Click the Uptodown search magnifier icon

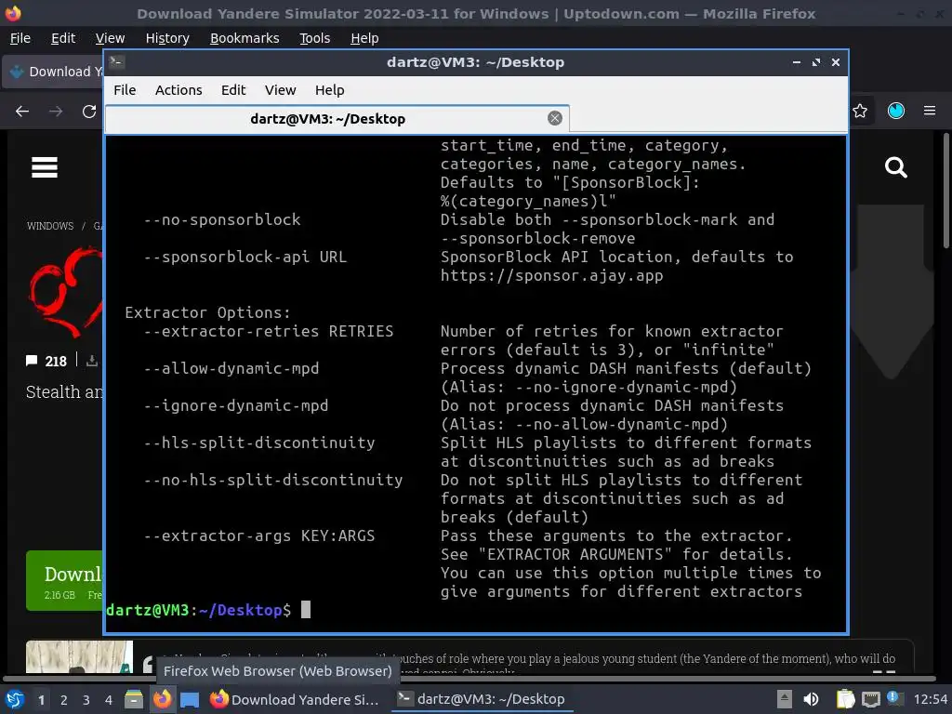(x=895, y=167)
